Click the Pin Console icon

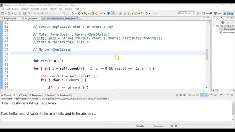coord(211,95)
